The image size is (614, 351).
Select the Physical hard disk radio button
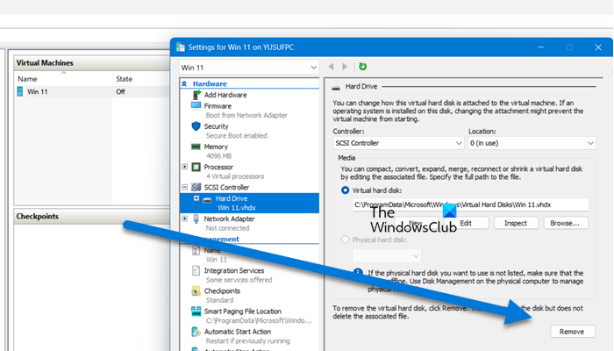tap(345, 240)
